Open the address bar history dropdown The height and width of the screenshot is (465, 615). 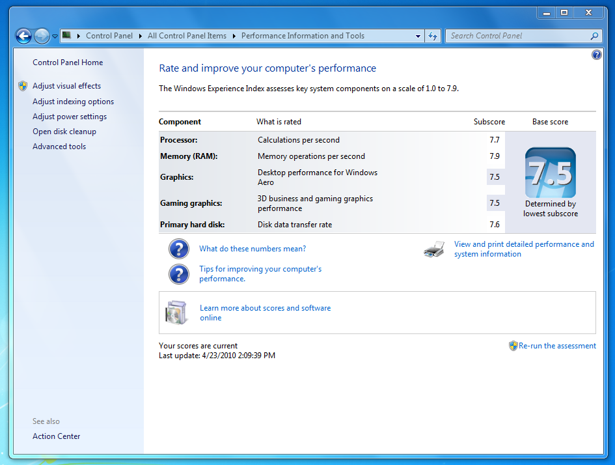418,36
